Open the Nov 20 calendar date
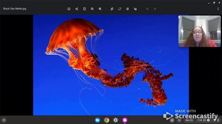Screen dimensions: 222x124 pos(189,120)
